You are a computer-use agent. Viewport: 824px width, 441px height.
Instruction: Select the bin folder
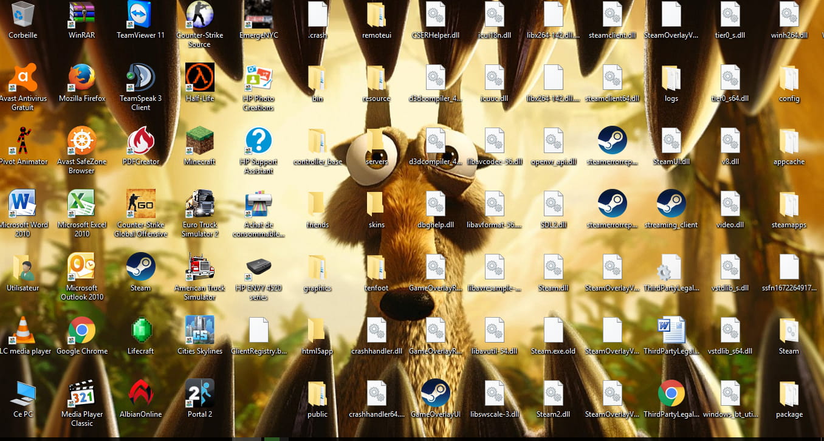(x=317, y=77)
